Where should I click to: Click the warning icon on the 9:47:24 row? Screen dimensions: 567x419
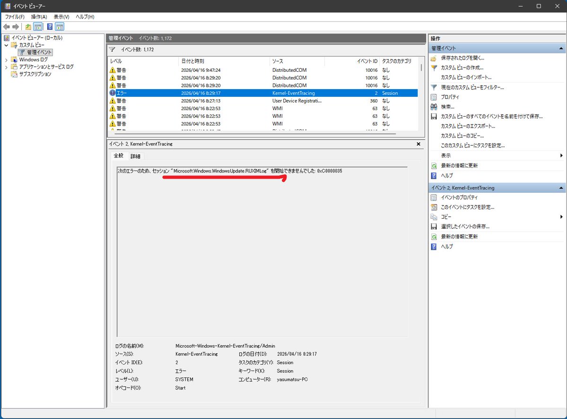pyautogui.click(x=113, y=70)
